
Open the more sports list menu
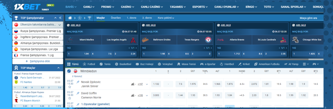(306, 64)
